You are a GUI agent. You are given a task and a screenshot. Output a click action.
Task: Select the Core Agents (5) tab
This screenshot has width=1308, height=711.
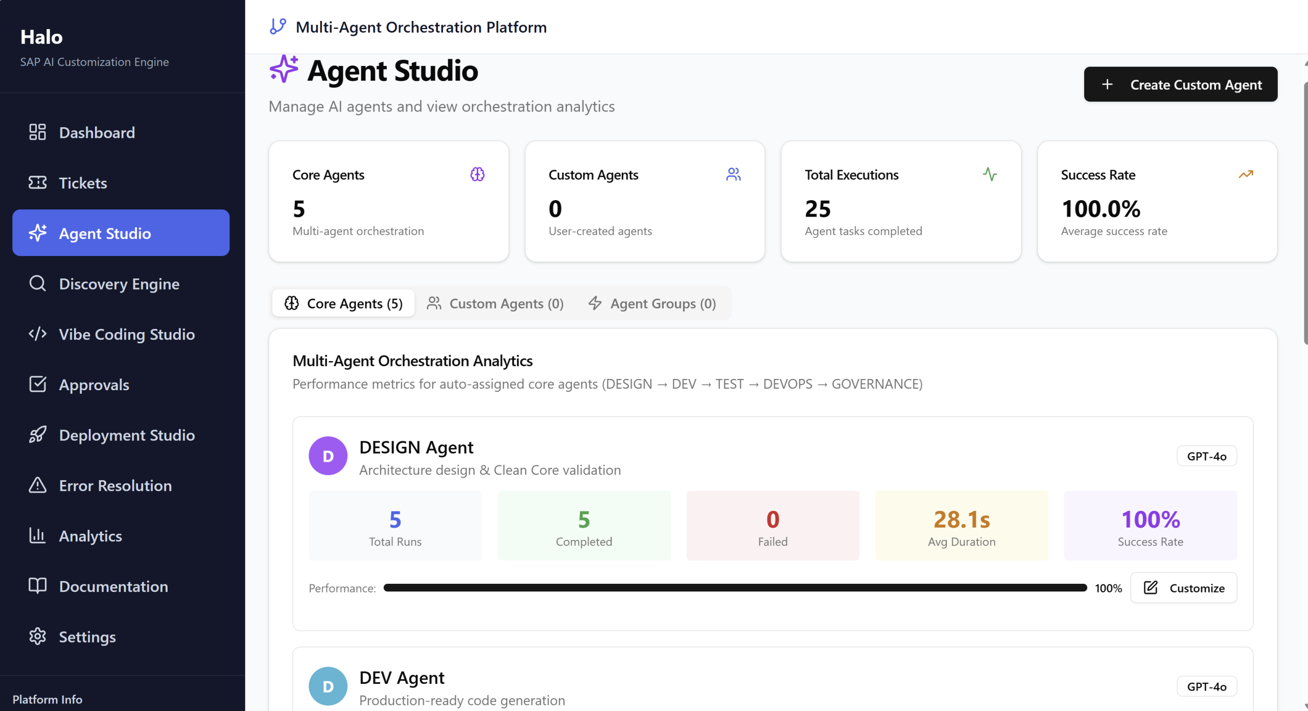[343, 303]
